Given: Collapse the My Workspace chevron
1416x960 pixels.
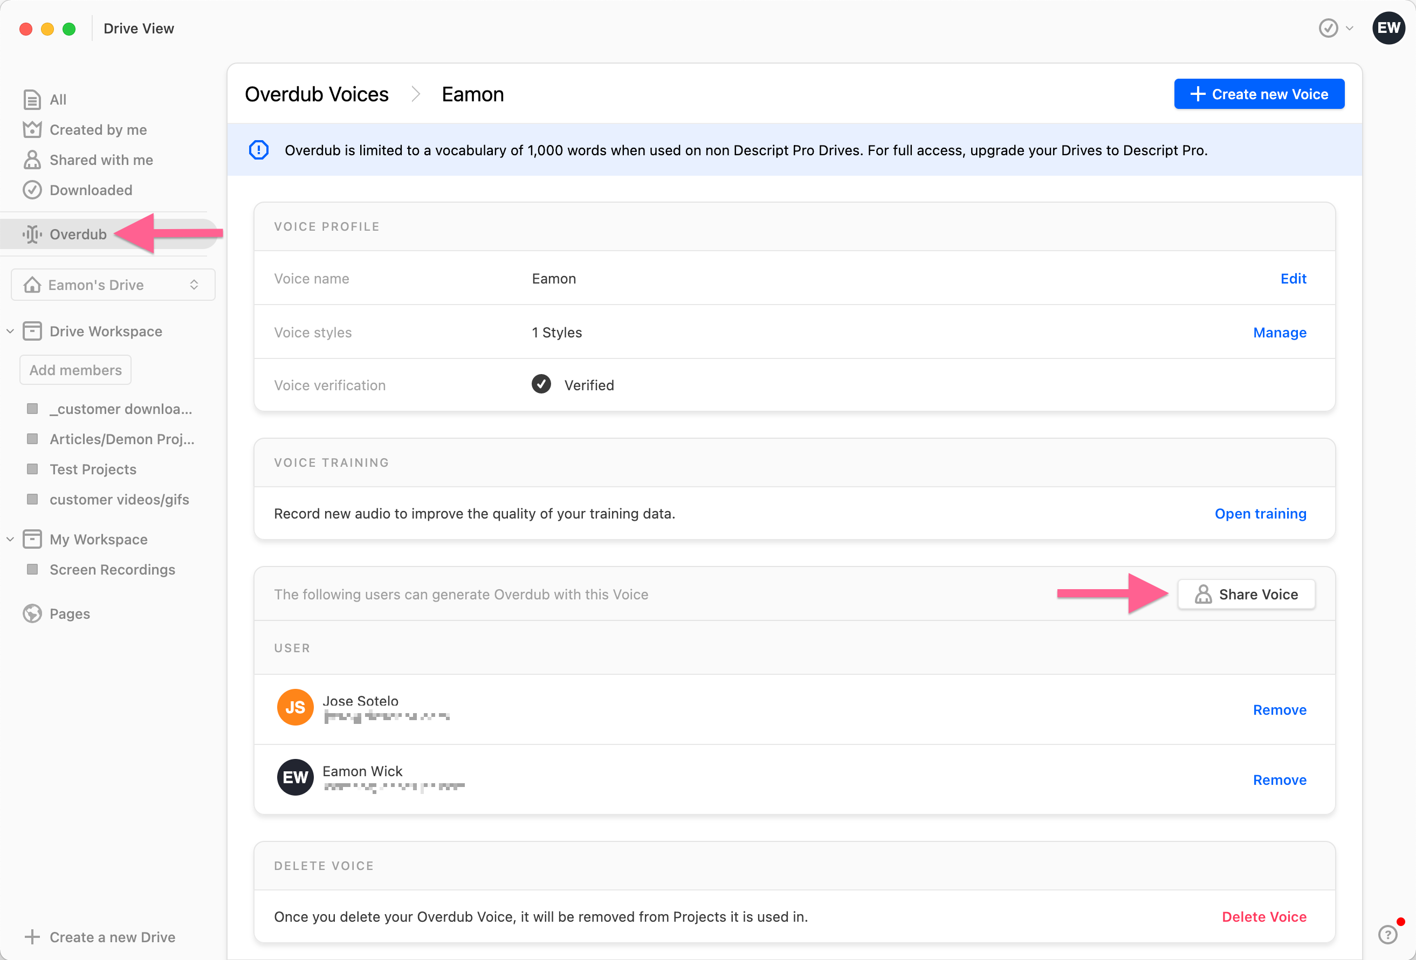Looking at the screenshot, I should (10, 539).
